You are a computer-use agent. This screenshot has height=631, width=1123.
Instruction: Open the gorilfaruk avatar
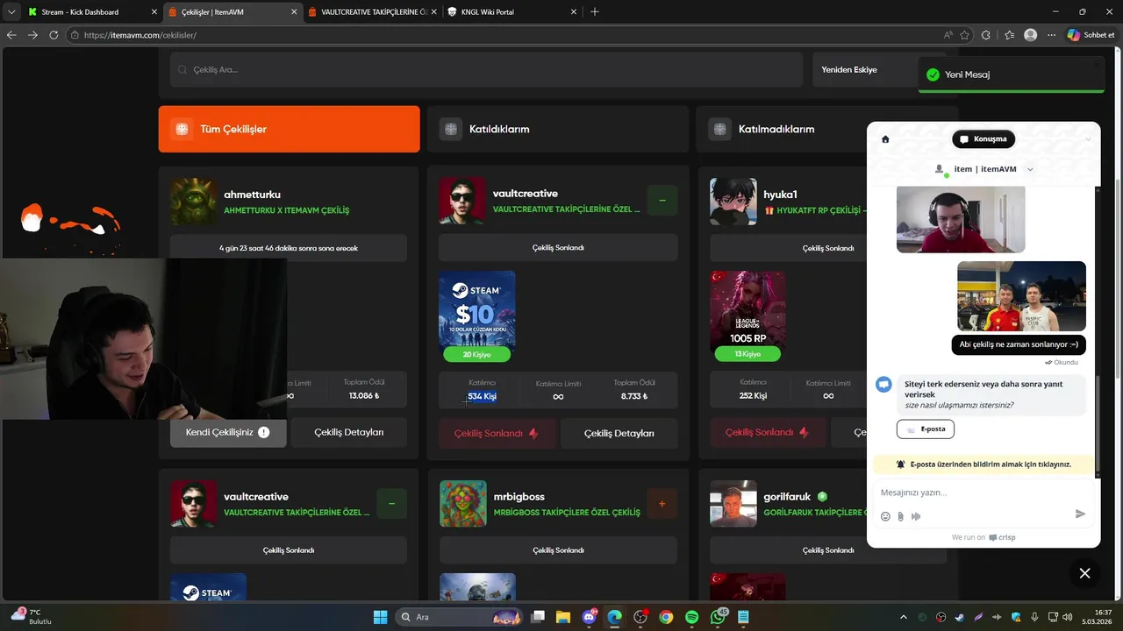(x=733, y=504)
